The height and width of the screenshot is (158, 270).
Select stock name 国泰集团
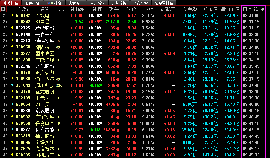click(45, 53)
